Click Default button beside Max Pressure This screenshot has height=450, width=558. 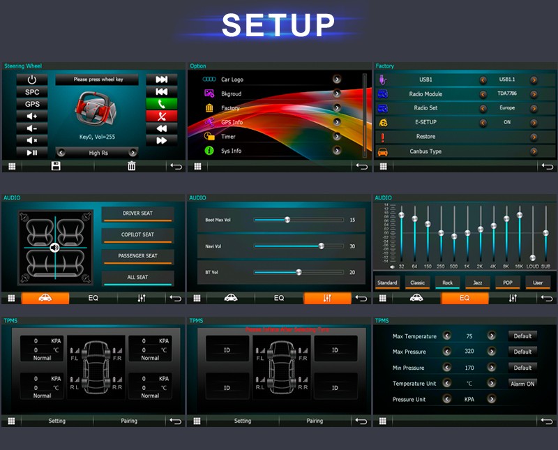point(522,352)
